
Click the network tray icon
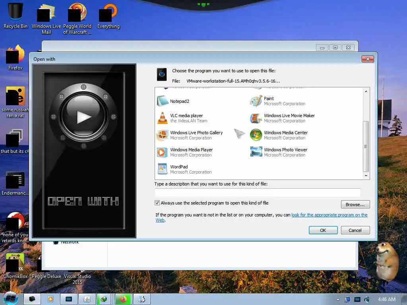(357, 299)
